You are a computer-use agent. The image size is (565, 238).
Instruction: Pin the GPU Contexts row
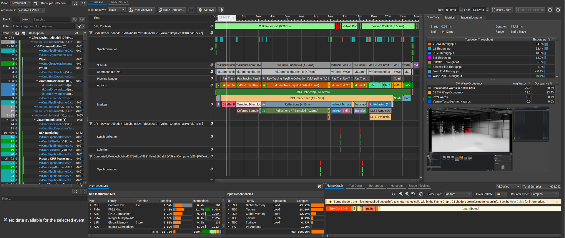tap(212, 26)
